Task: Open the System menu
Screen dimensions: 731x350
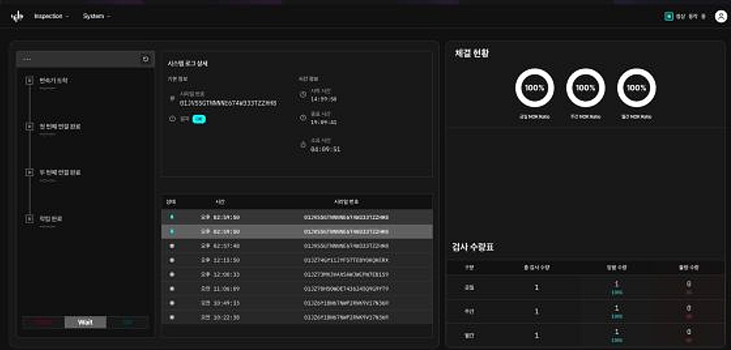Action: point(96,16)
